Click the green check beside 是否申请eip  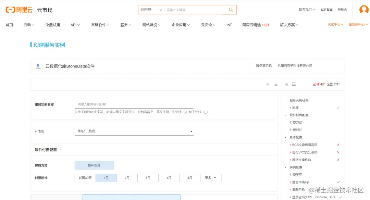click(338, 182)
